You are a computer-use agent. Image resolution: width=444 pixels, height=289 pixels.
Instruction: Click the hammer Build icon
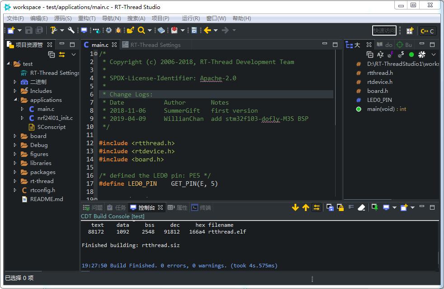[53, 30]
